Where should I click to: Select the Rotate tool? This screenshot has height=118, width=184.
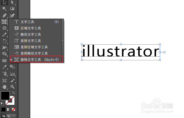pyautogui.click(x=4, y=41)
